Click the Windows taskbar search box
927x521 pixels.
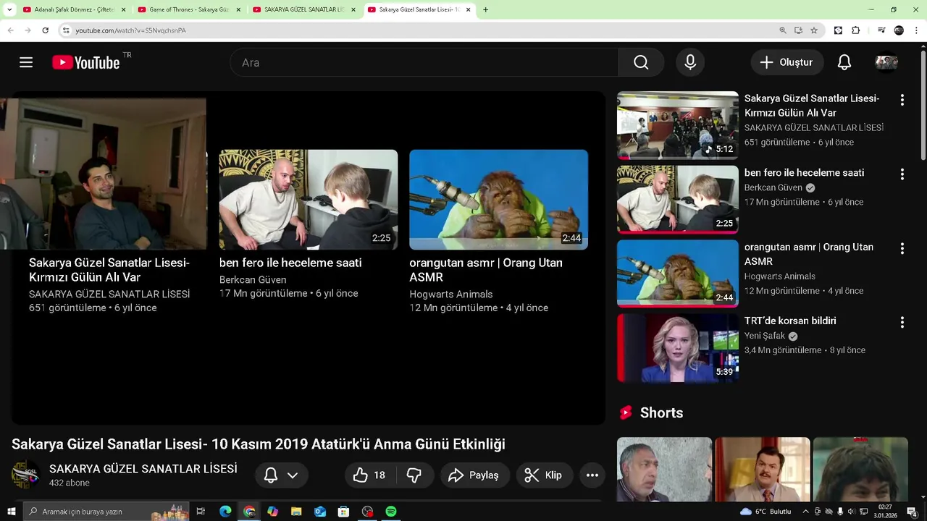pos(106,512)
